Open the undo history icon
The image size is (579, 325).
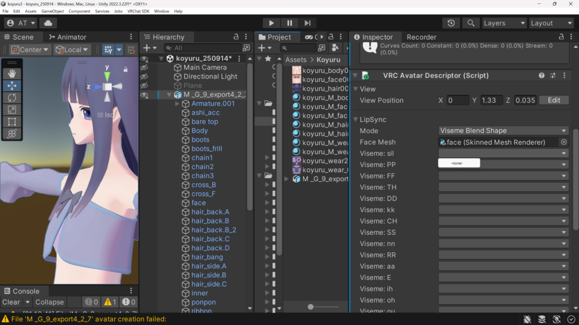pos(451,23)
